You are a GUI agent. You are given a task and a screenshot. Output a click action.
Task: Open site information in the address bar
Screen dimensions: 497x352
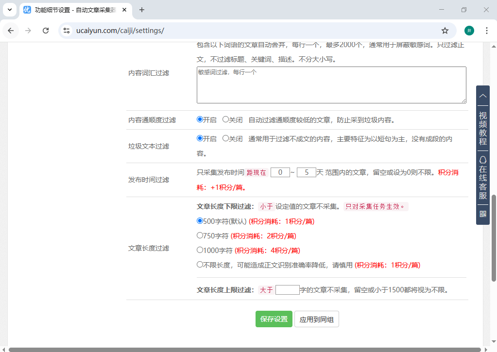coord(65,30)
